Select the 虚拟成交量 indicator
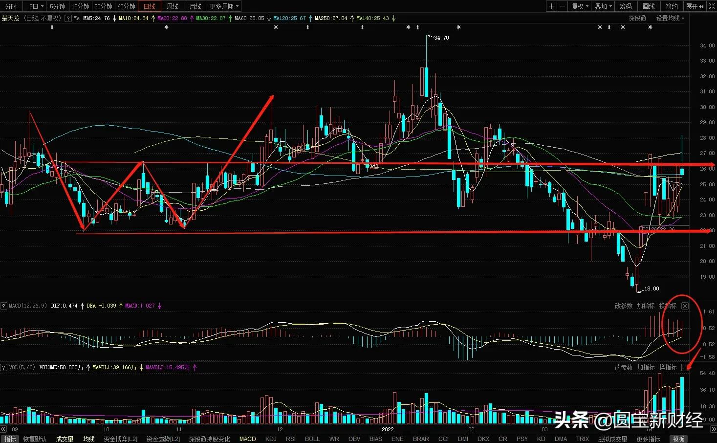The image size is (717, 443). pos(613,439)
